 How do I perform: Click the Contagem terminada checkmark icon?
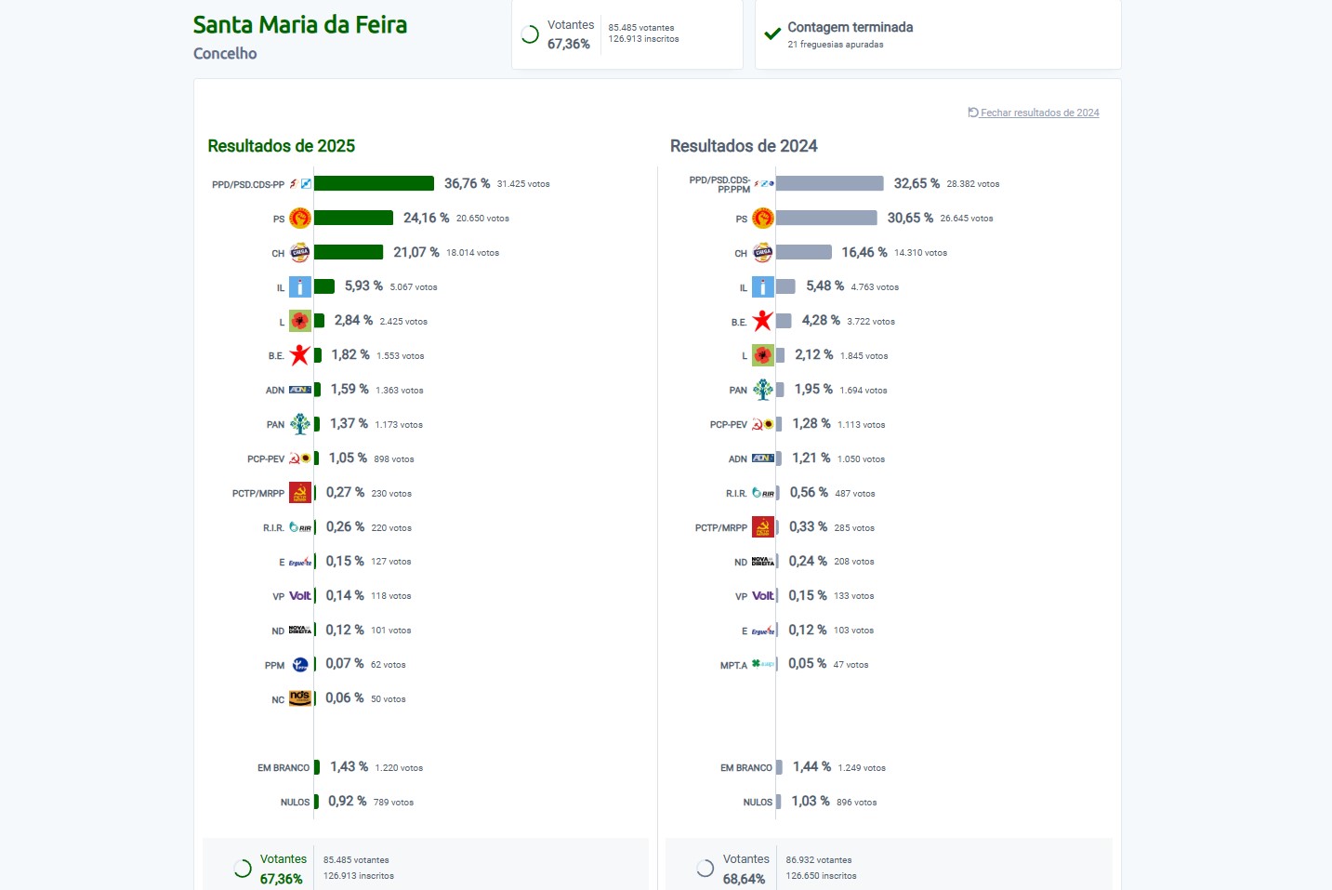pos(772,34)
